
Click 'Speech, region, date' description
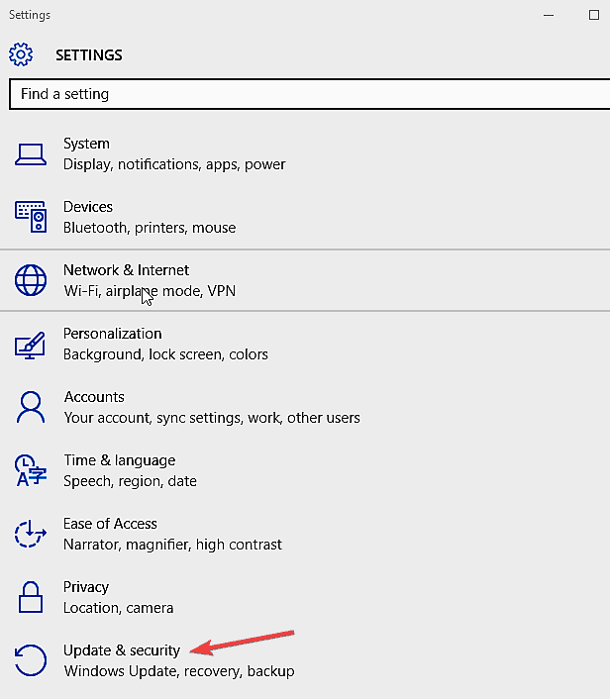130,481
